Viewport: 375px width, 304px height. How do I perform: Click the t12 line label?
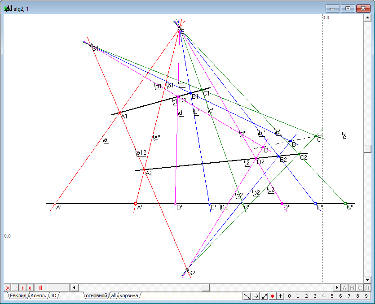(225, 207)
